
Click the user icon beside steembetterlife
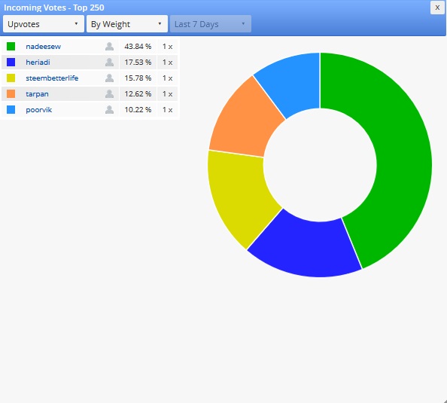pos(109,78)
